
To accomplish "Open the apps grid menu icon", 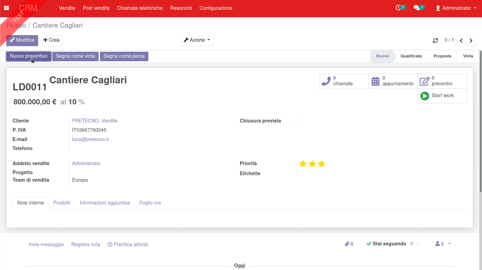I will coord(7,8).
